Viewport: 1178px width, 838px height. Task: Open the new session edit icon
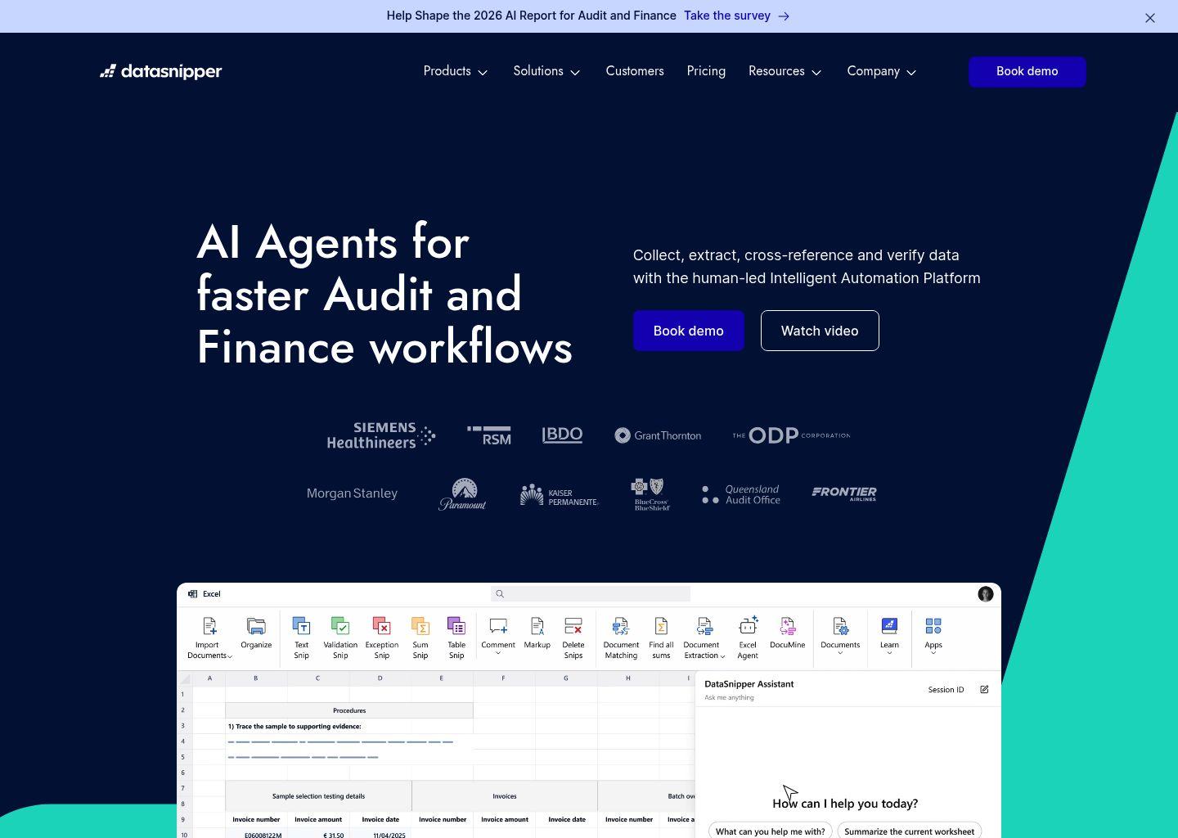pos(984,690)
